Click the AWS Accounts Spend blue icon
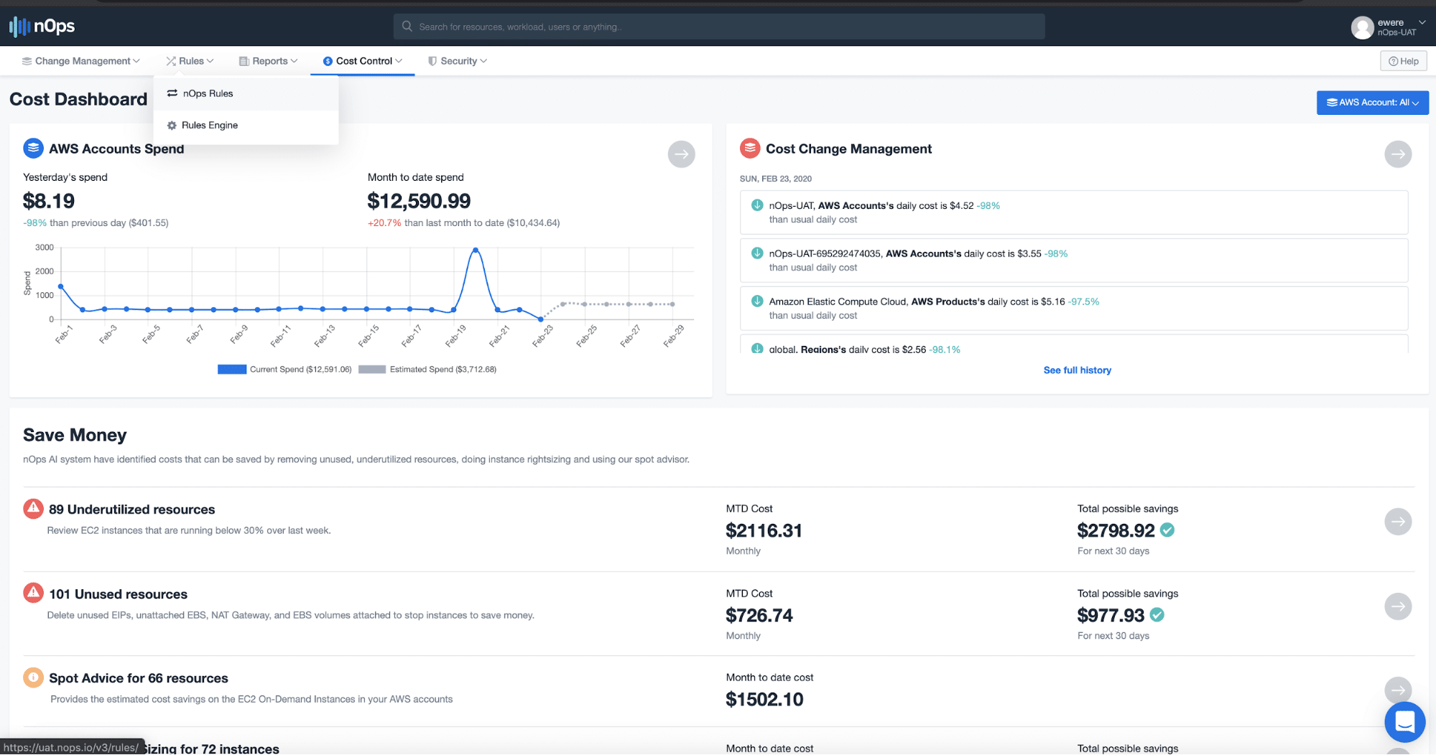1436x755 pixels. [x=33, y=149]
